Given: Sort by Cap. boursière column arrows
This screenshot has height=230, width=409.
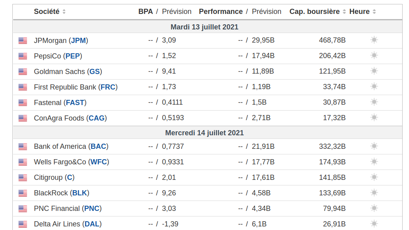Looking at the screenshot, I should click(344, 12).
